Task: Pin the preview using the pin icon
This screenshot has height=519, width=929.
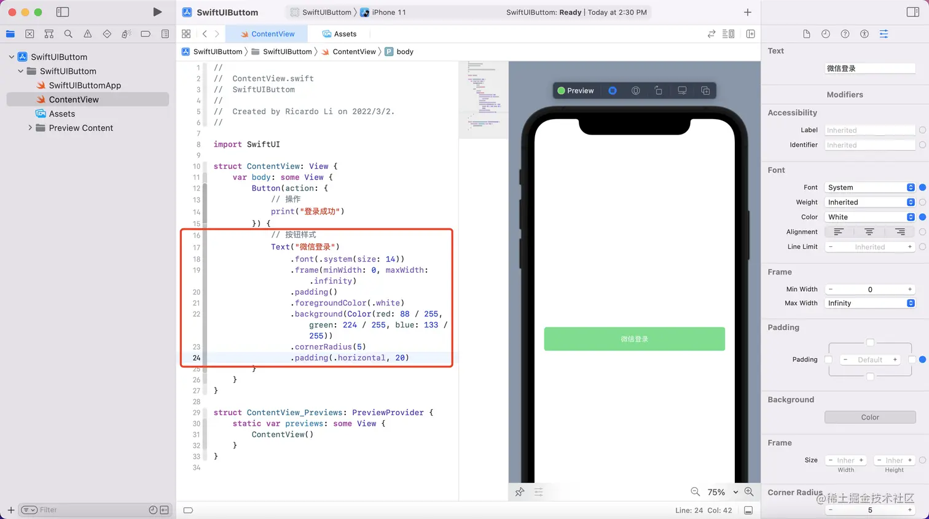Action: click(x=519, y=491)
